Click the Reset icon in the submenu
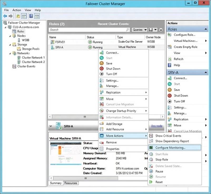 (x=151, y=182)
